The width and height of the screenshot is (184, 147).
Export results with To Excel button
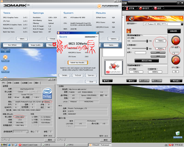click(78, 76)
